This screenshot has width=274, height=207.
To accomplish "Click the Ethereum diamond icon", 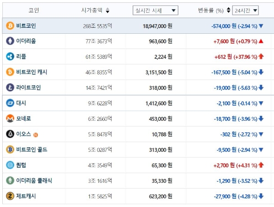I will coord(10,41).
